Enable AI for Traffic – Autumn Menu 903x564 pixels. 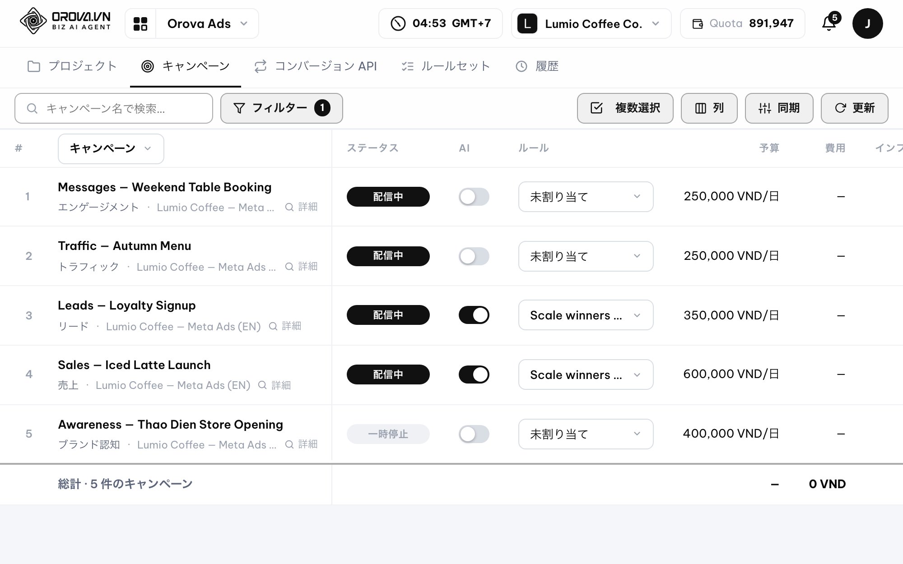click(474, 256)
